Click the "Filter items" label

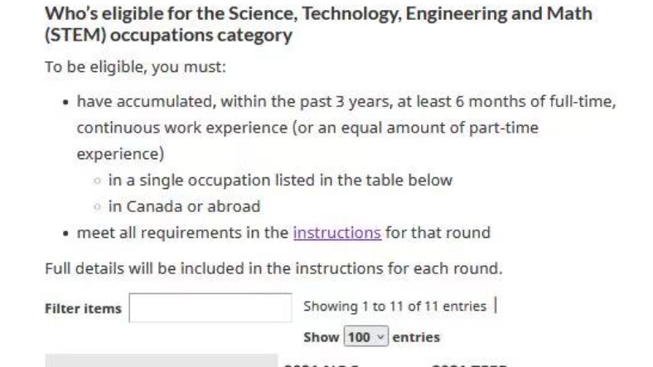(x=83, y=308)
